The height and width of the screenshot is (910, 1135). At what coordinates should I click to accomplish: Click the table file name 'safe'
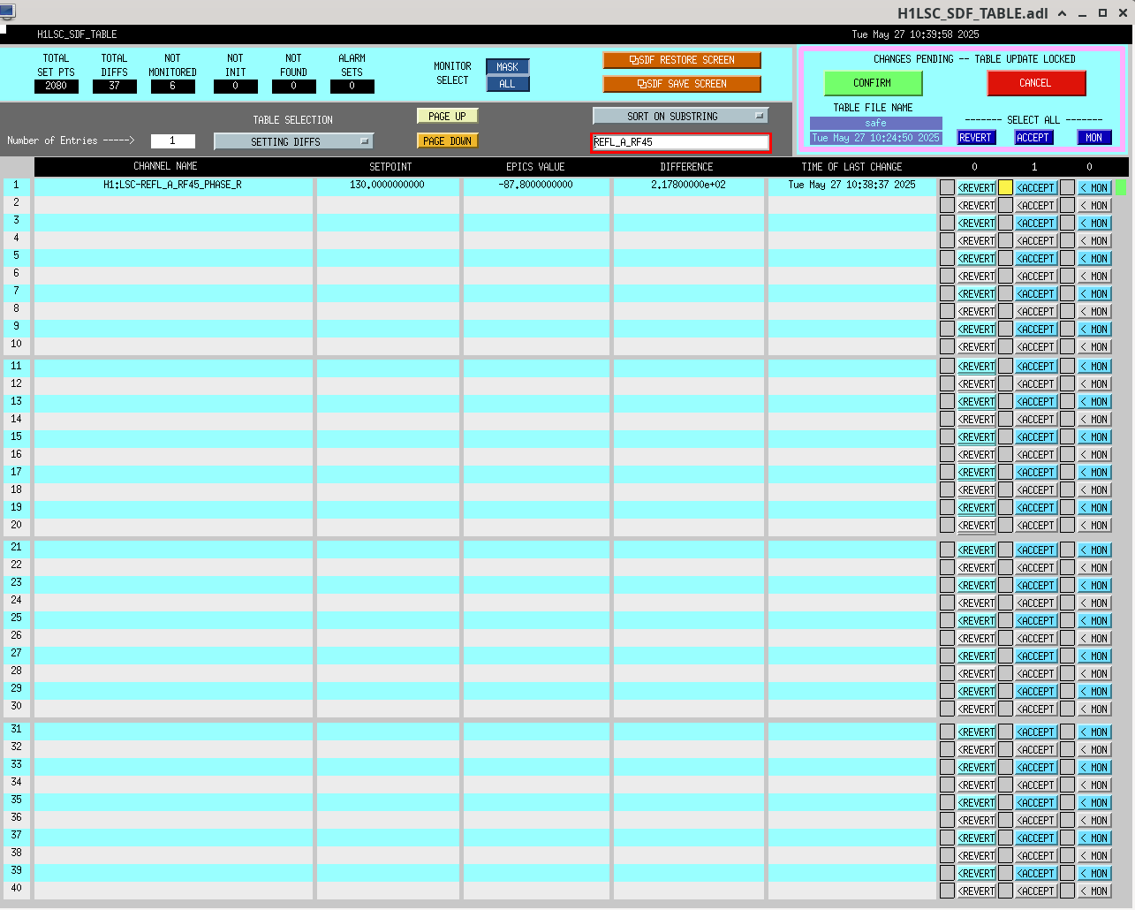[x=876, y=124]
